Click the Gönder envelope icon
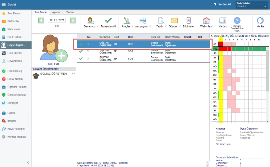The height and width of the screenshot is (167, 270). point(174,21)
